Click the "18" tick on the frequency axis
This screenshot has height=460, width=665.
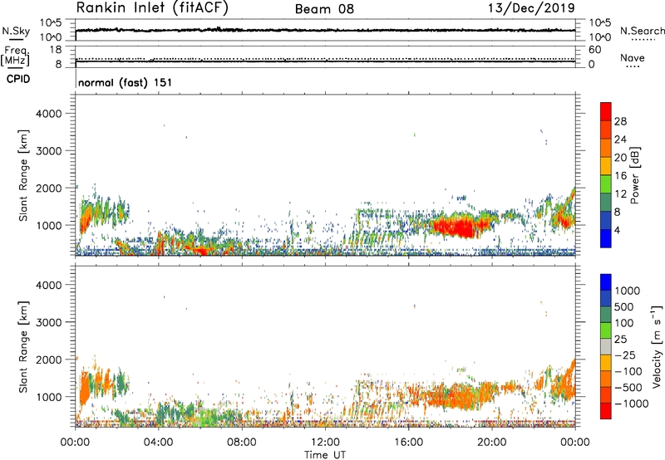pyautogui.click(x=56, y=50)
